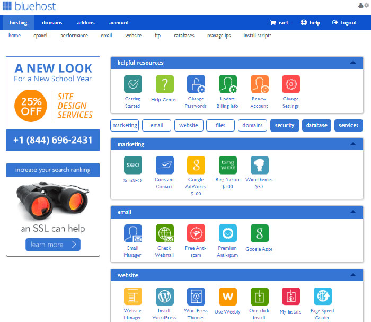Click the learn more SSL button
This screenshot has height=322, width=371.
[53, 245]
